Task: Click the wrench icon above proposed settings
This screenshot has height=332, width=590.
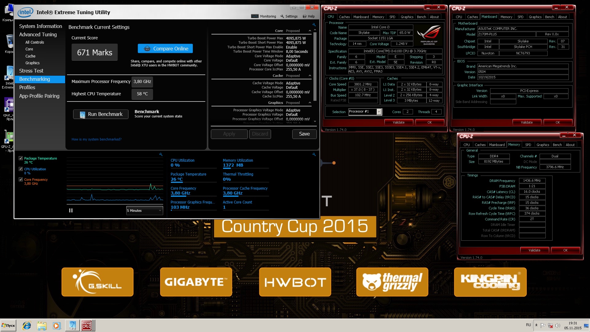Action: (x=314, y=25)
